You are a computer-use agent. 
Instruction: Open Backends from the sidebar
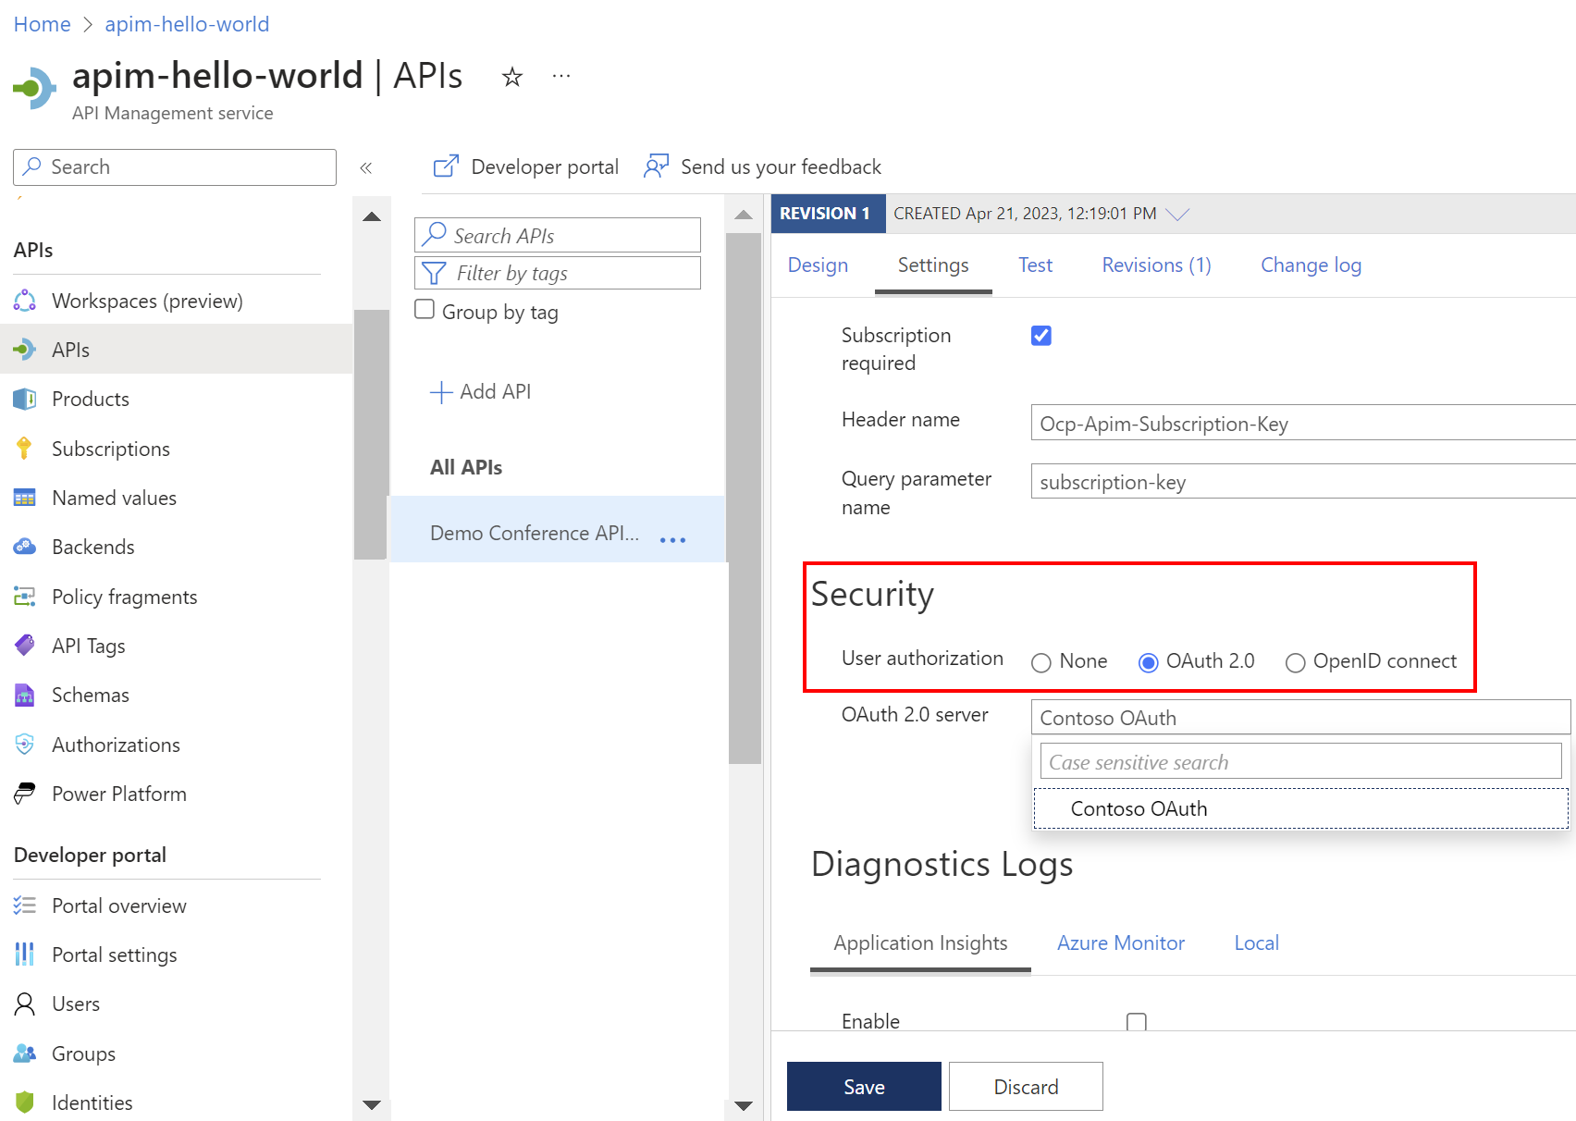point(92,547)
